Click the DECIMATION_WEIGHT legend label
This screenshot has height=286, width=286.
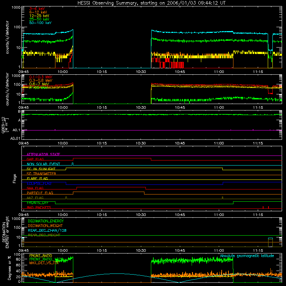tap(45, 226)
